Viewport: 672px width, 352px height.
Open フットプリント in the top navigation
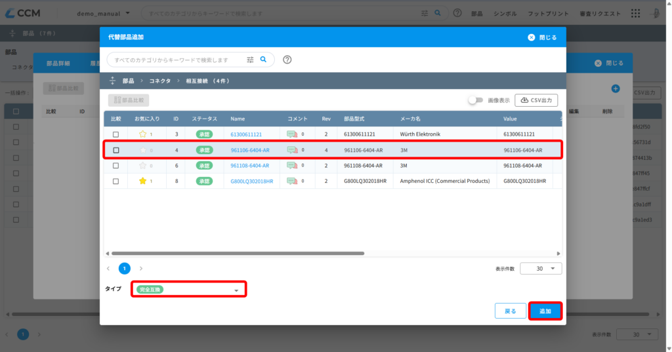point(548,14)
